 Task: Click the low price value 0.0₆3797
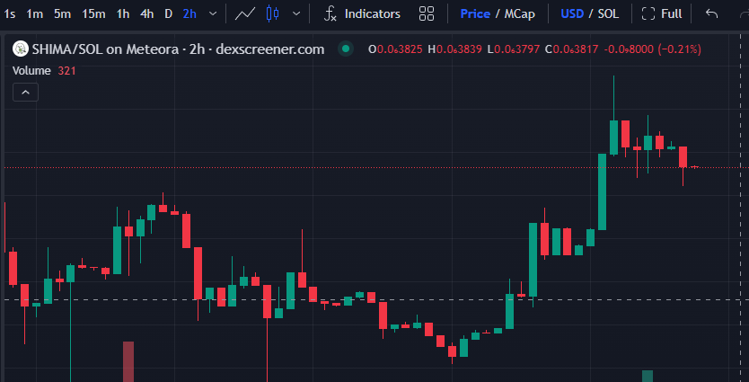[x=518, y=49]
